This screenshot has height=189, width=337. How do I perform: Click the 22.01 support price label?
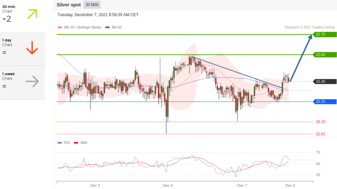[320, 134]
